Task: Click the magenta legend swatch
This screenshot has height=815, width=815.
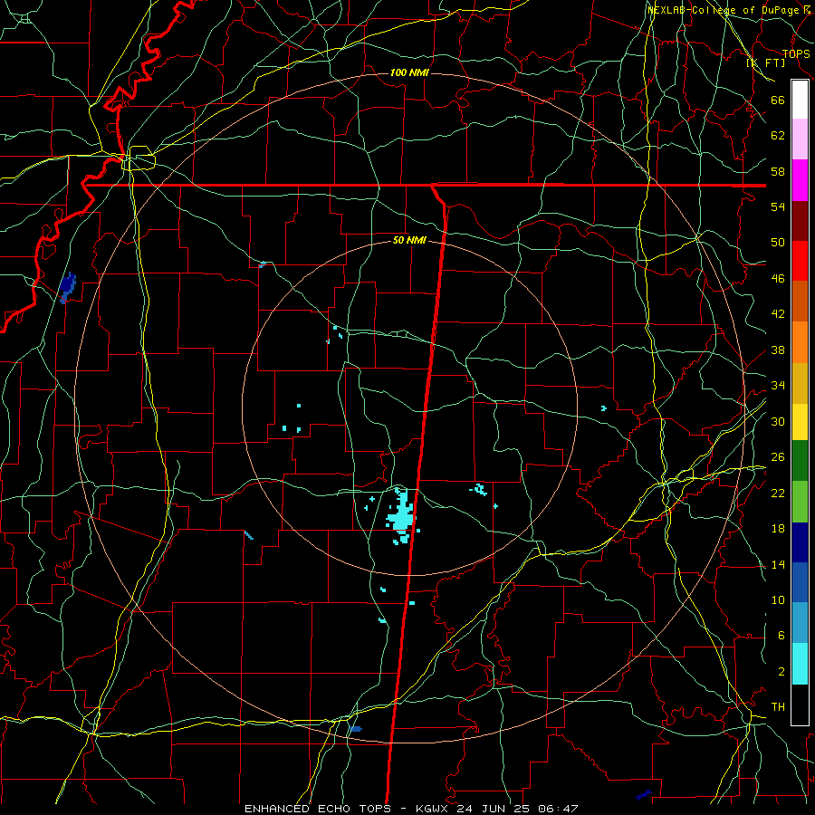Action: click(x=800, y=180)
